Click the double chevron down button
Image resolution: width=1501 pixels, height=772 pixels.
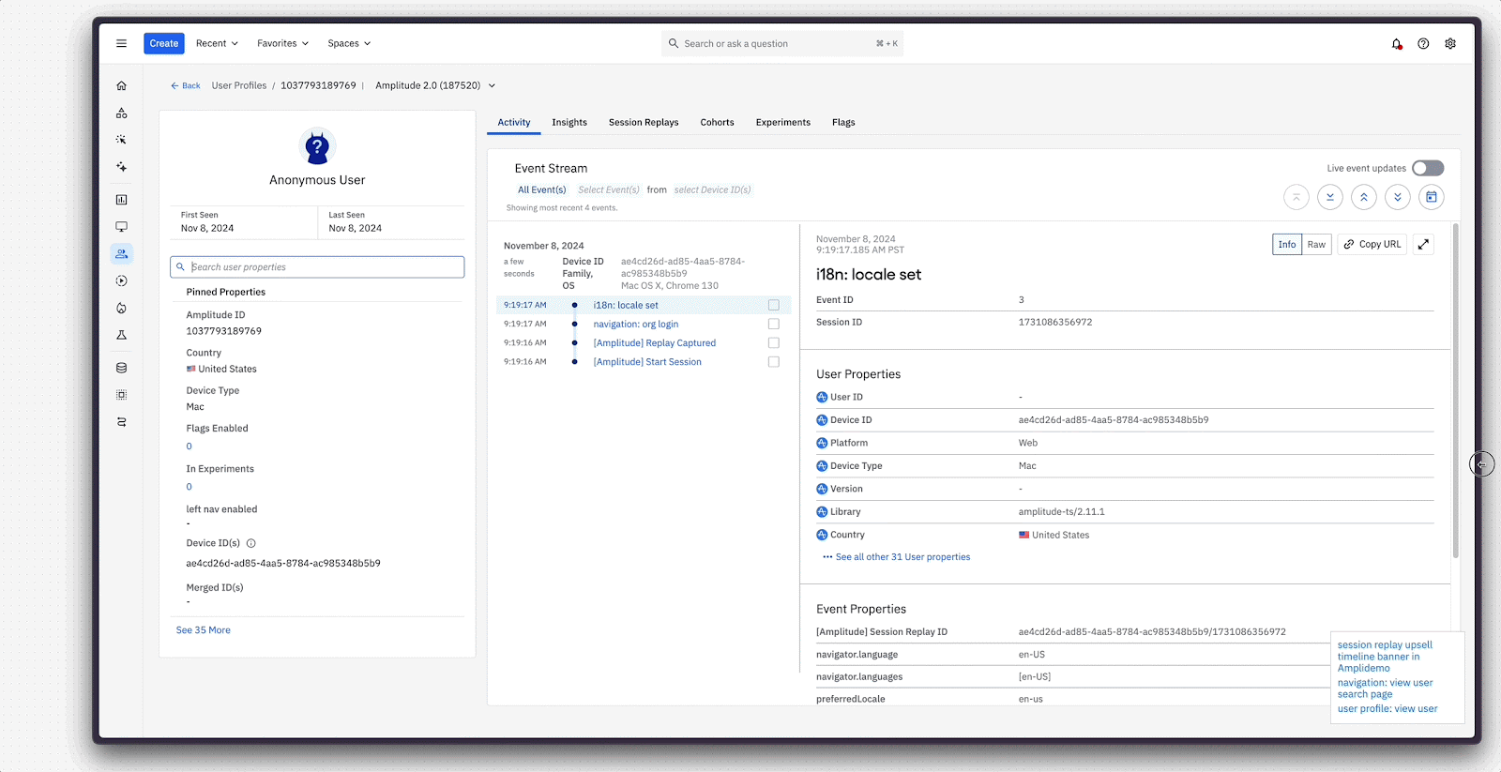point(1398,197)
